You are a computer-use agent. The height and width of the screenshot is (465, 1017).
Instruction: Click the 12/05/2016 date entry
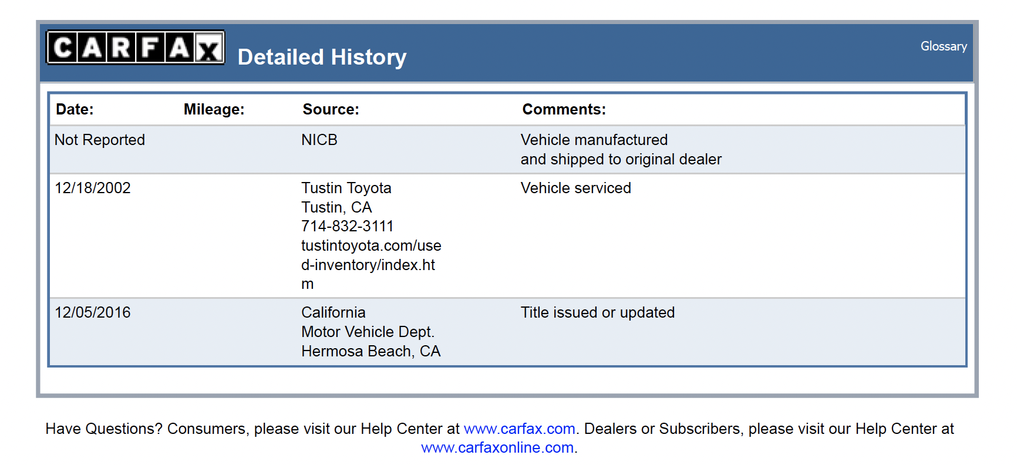(93, 312)
